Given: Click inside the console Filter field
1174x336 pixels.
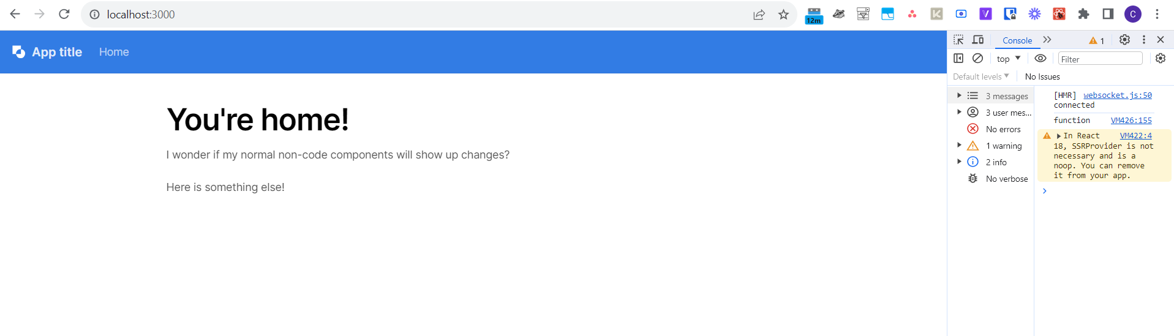Looking at the screenshot, I should click(1101, 59).
